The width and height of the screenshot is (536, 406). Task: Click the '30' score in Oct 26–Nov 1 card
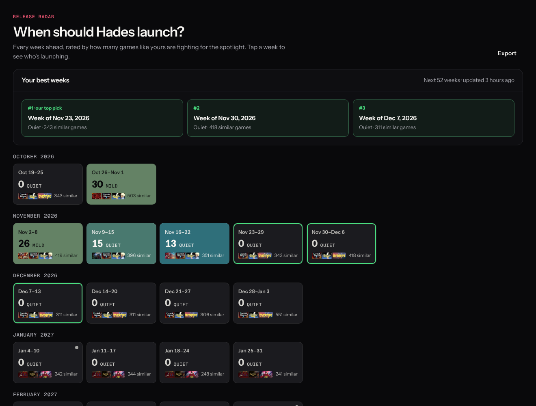(97, 184)
